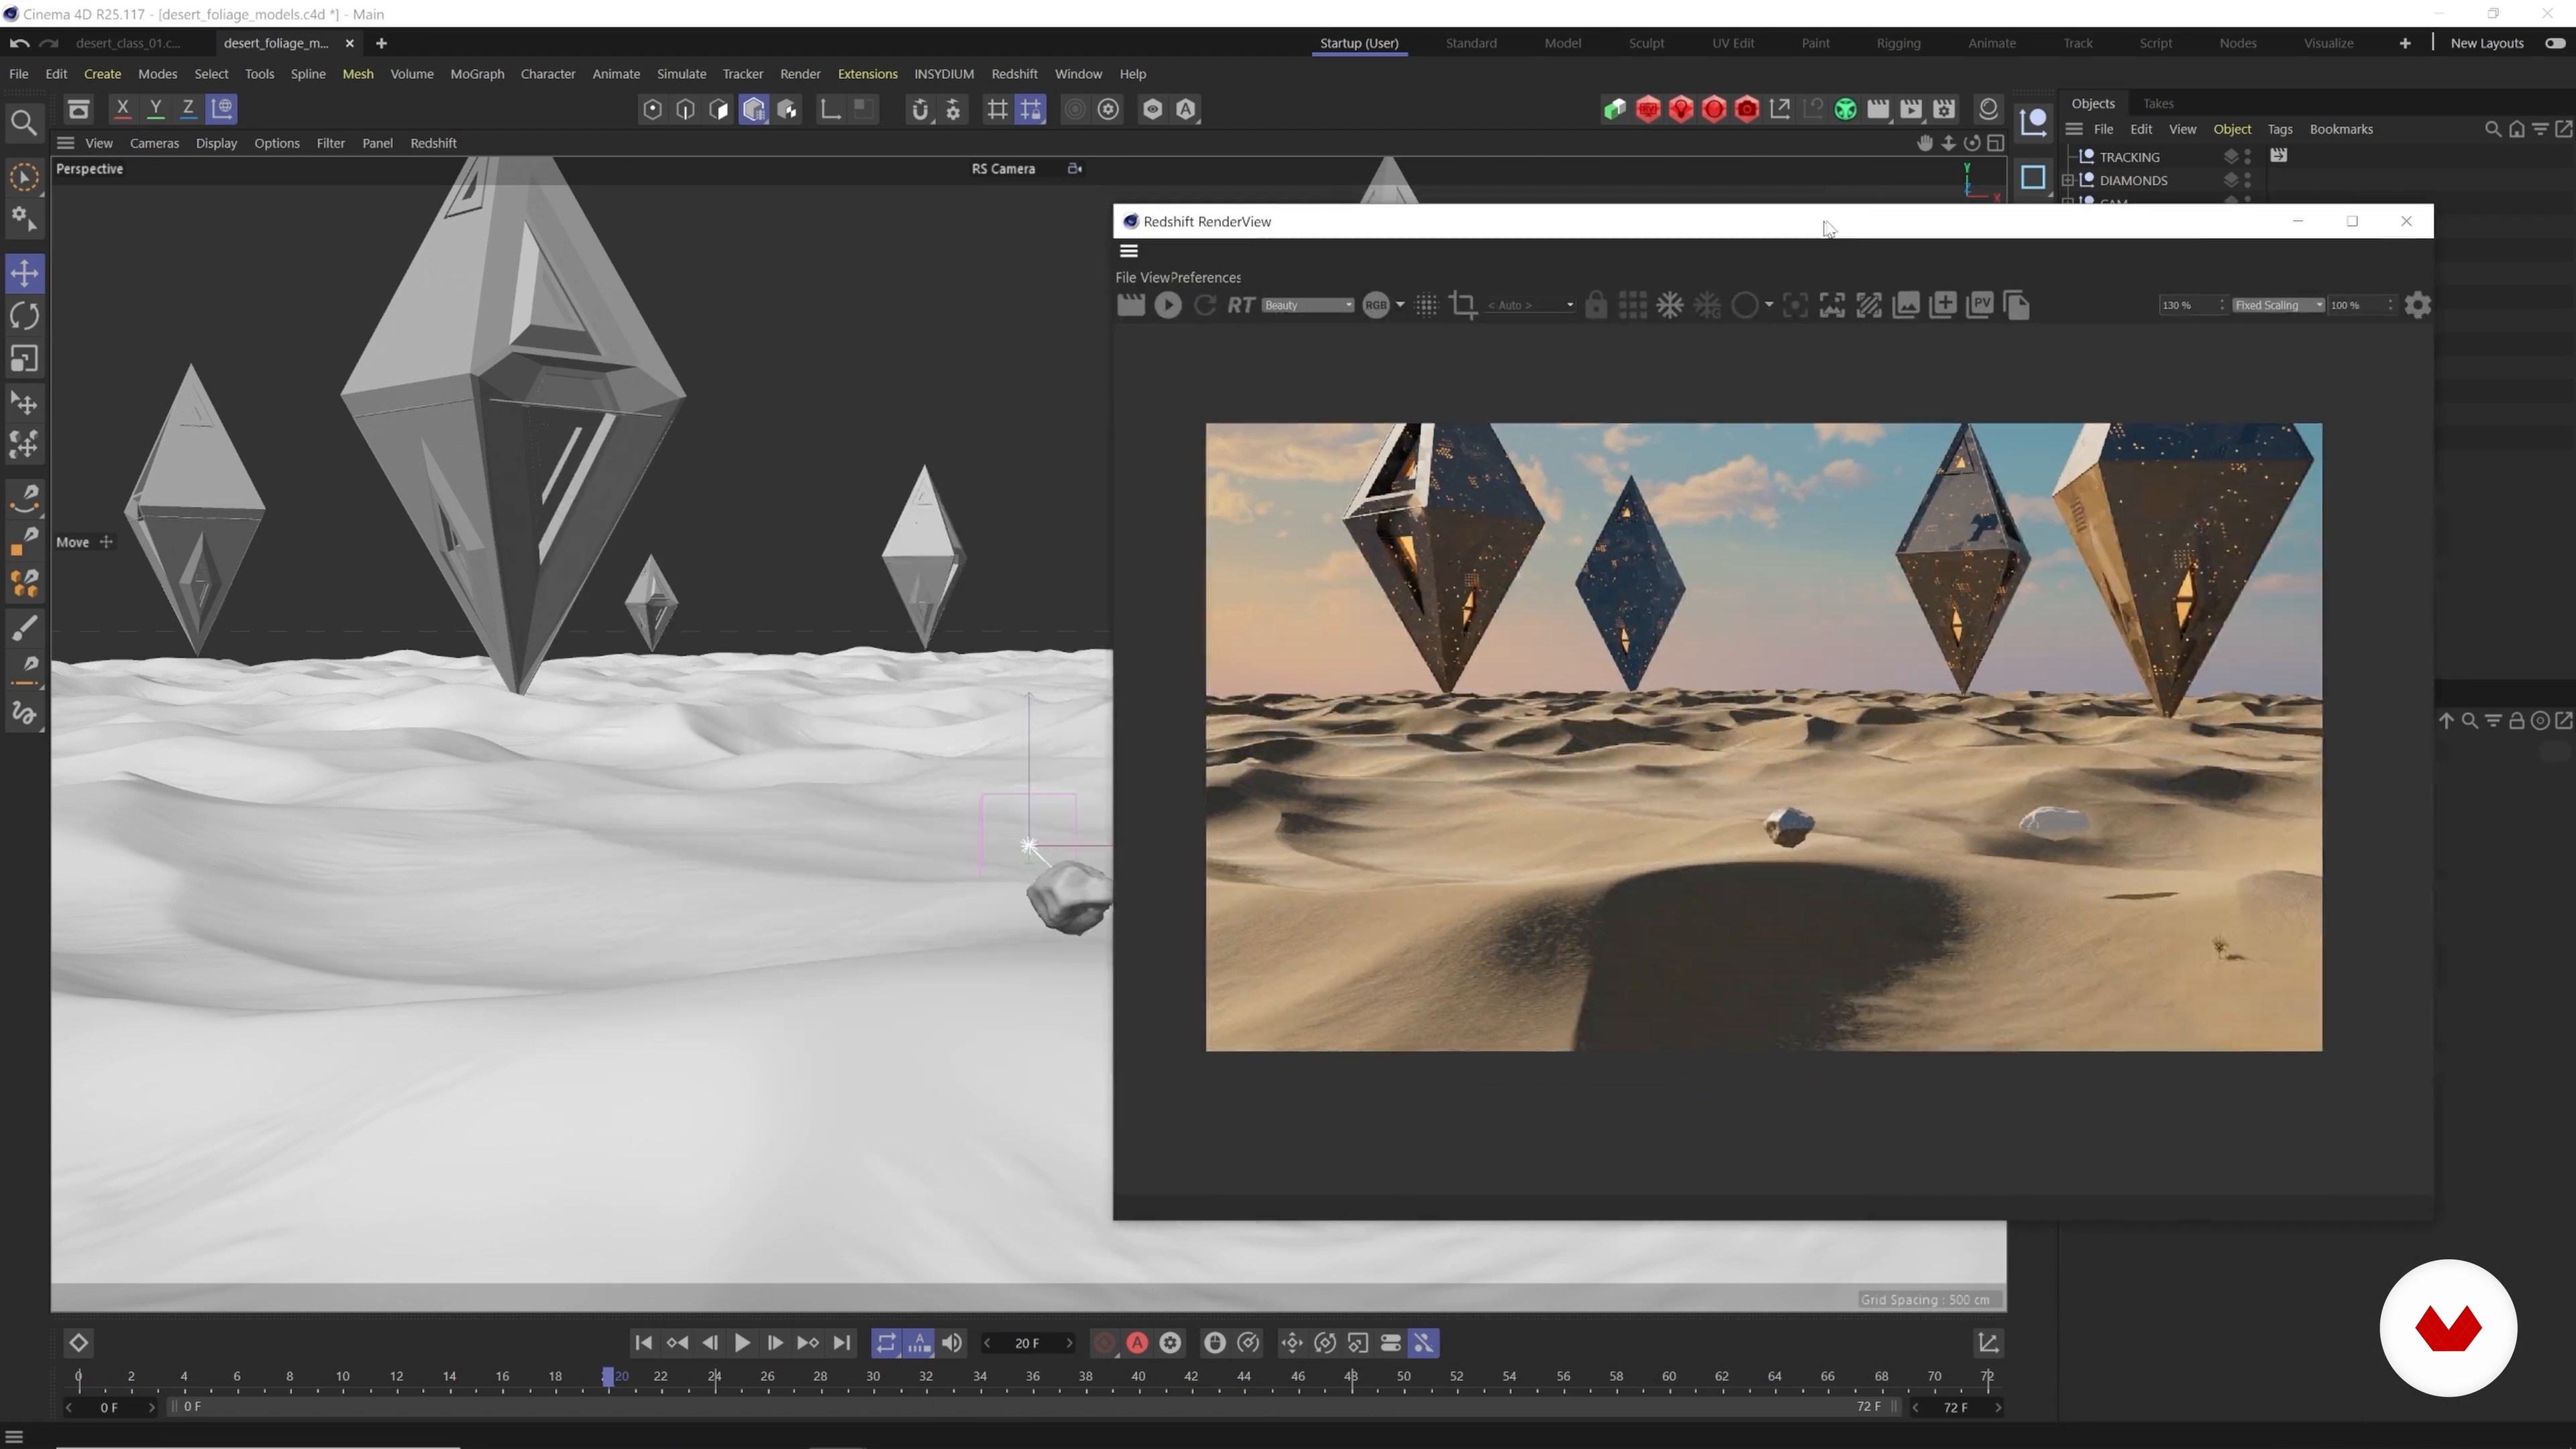The image size is (2576, 1449).
Task: Toggle the autokeying button
Action: pyautogui.click(x=1137, y=1343)
